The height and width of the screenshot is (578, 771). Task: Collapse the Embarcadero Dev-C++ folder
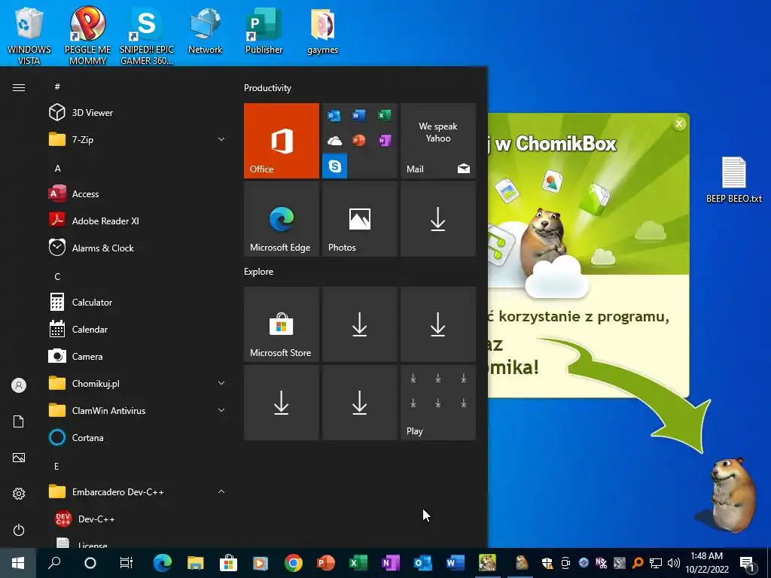click(x=221, y=491)
